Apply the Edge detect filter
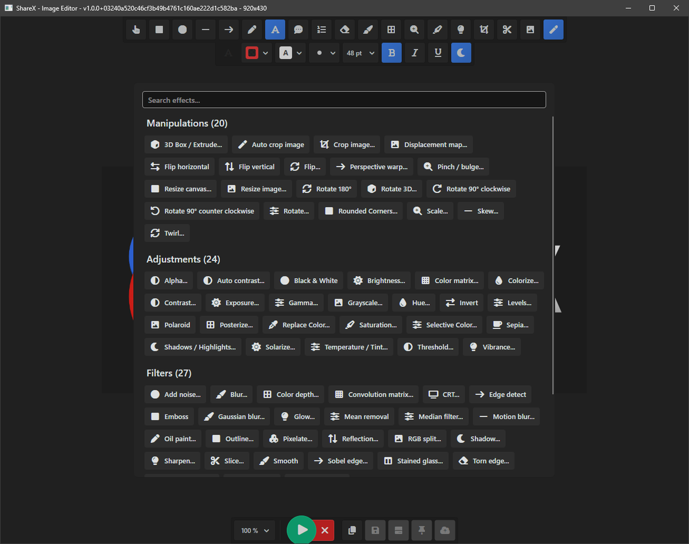The width and height of the screenshot is (689, 544). pyautogui.click(x=501, y=394)
